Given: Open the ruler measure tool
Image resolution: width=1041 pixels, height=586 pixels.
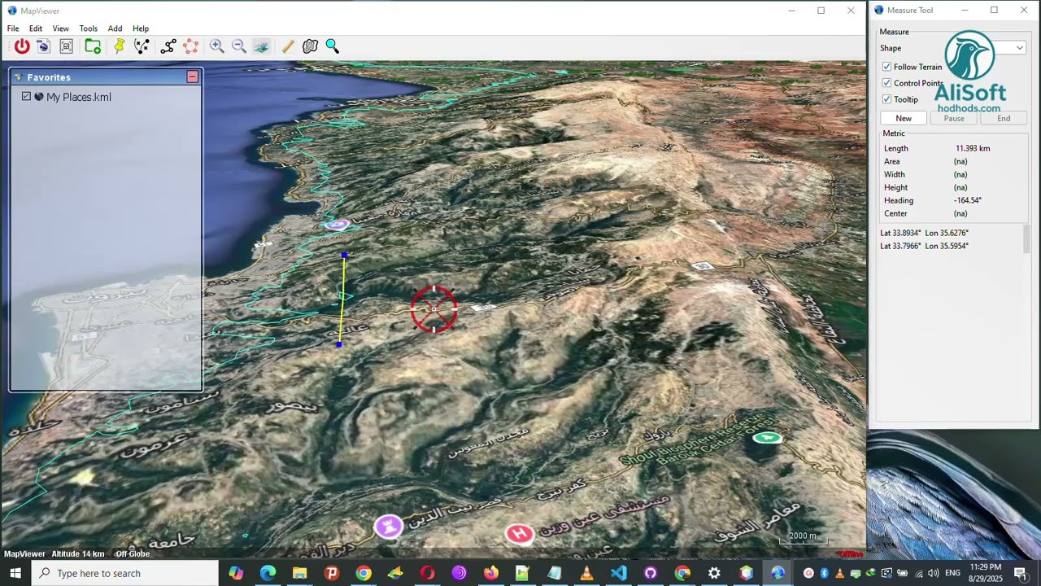Looking at the screenshot, I should (x=288, y=46).
